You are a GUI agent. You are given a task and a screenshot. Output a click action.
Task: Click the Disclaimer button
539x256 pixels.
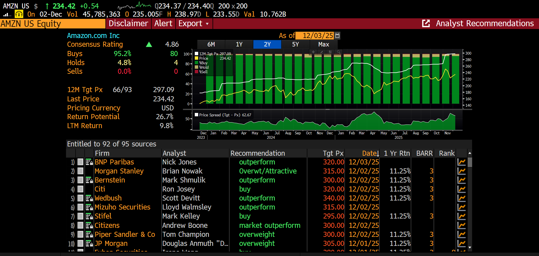tap(128, 24)
